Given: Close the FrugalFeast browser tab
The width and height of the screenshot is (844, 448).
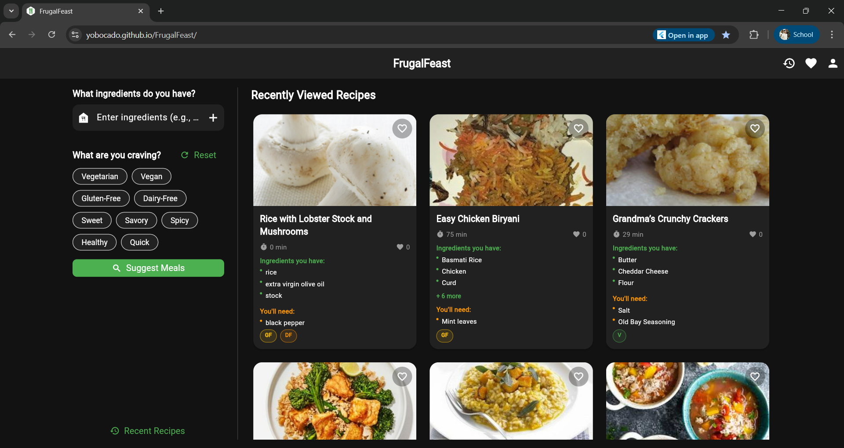Looking at the screenshot, I should [141, 11].
